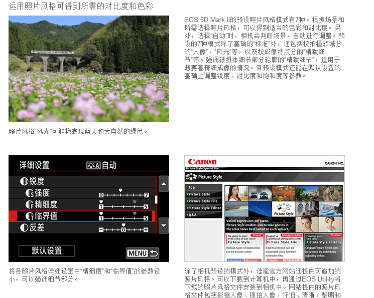The width and height of the screenshot is (374, 298).
Task: Open the Picture Style File sidebar item
Action: [203, 201]
